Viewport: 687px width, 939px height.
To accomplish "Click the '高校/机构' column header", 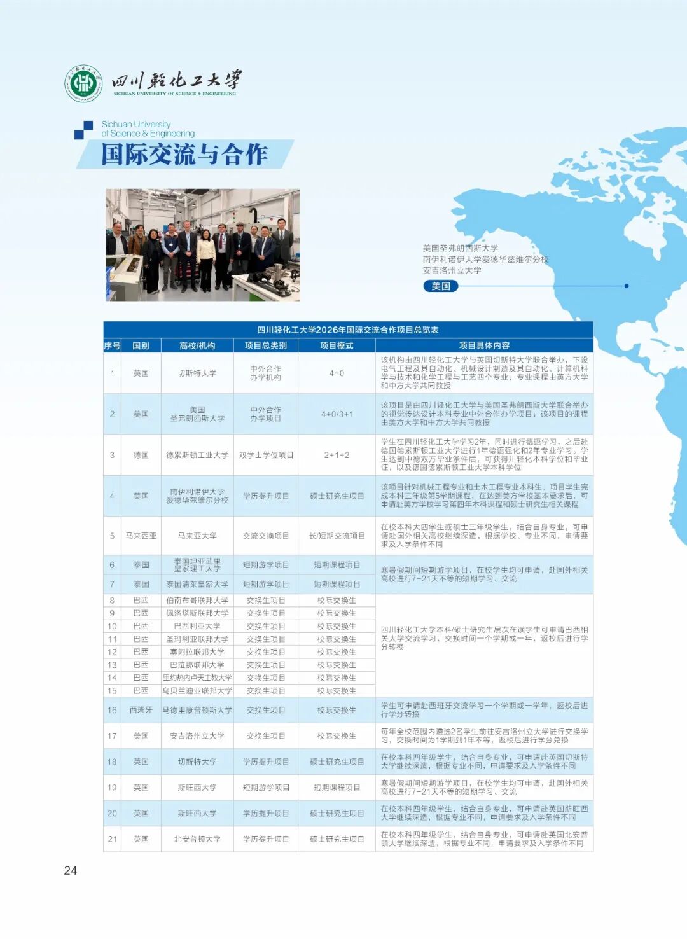I will tap(197, 345).
